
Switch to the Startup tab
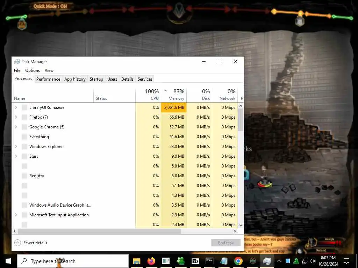coord(96,79)
